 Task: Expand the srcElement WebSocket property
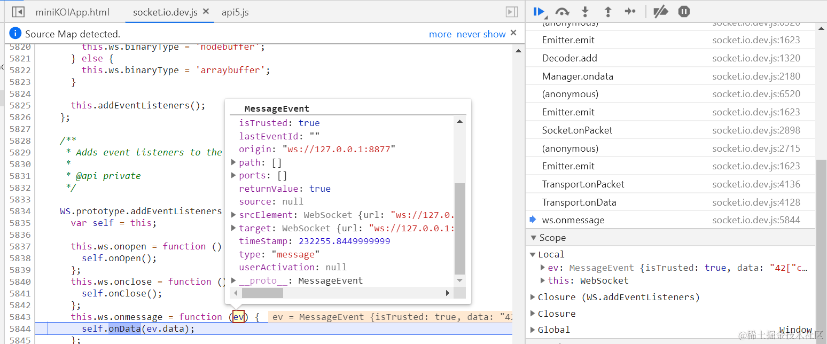[x=233, y=215]
